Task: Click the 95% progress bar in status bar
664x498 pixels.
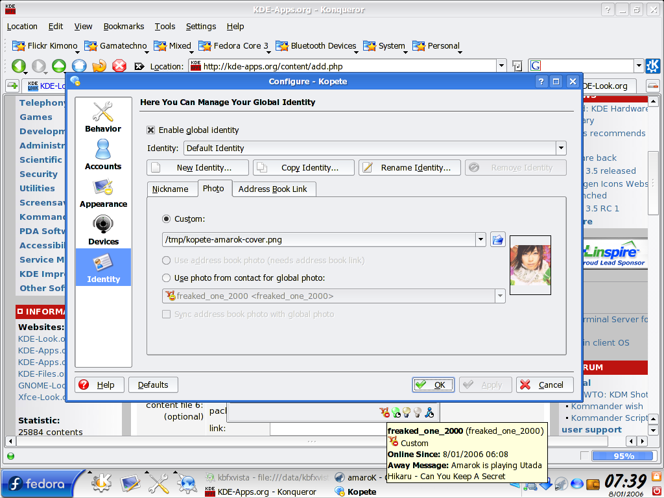Action: 623,456
